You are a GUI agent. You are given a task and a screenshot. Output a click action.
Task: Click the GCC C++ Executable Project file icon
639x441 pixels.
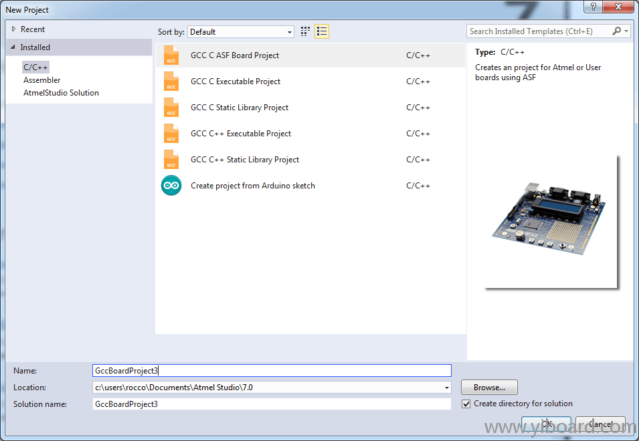pos(171,133)
